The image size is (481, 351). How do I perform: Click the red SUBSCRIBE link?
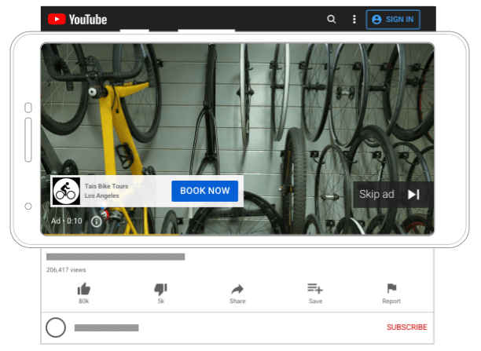(407, 327)
